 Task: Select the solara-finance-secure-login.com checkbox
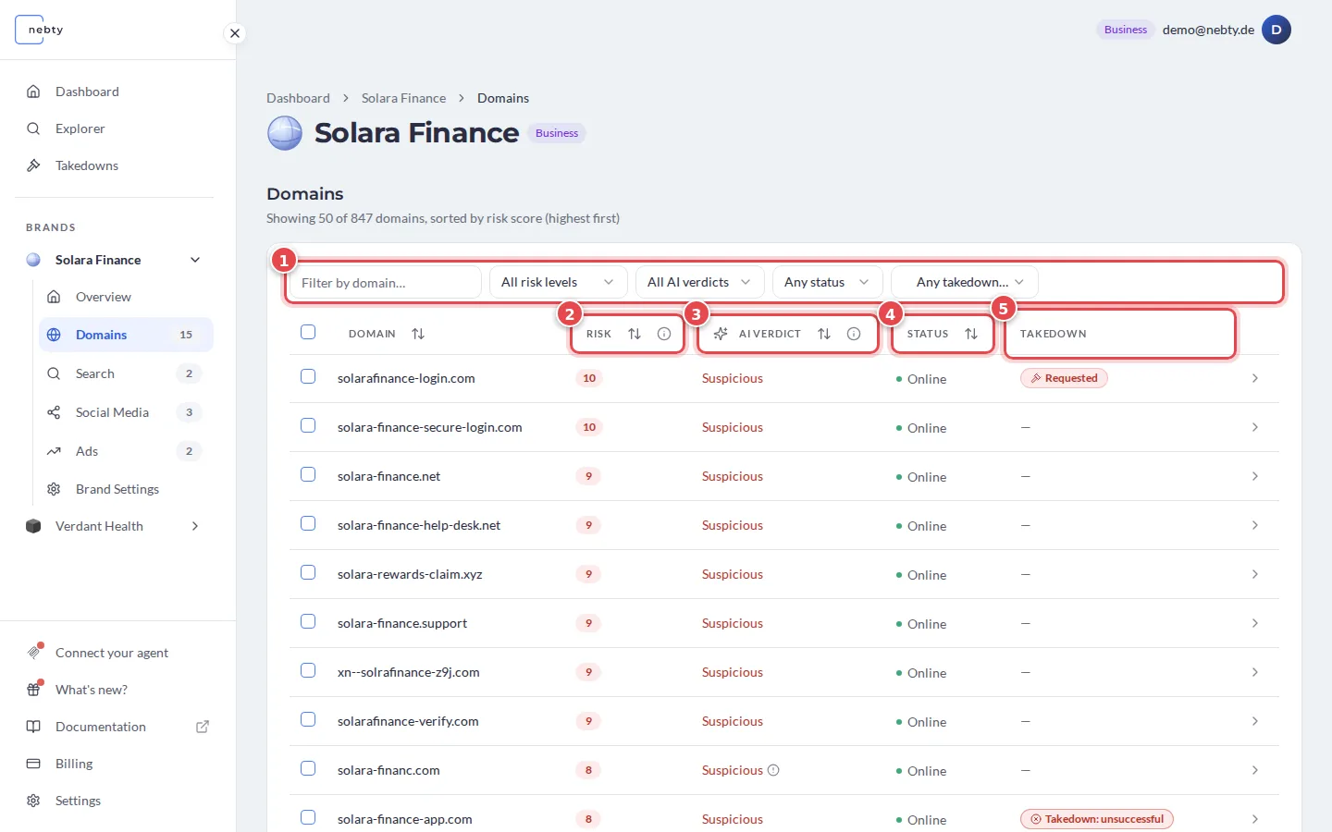coord(308,425)
